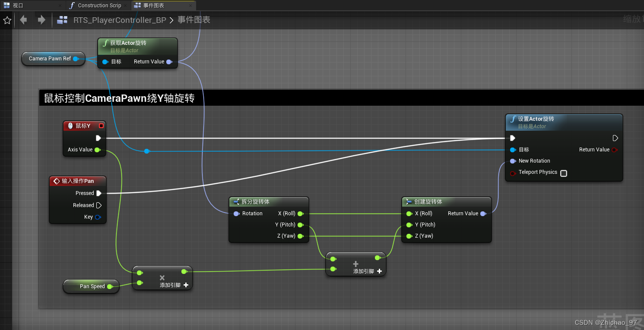Click the star favorite icon in the toolbar

pos(7,20)
